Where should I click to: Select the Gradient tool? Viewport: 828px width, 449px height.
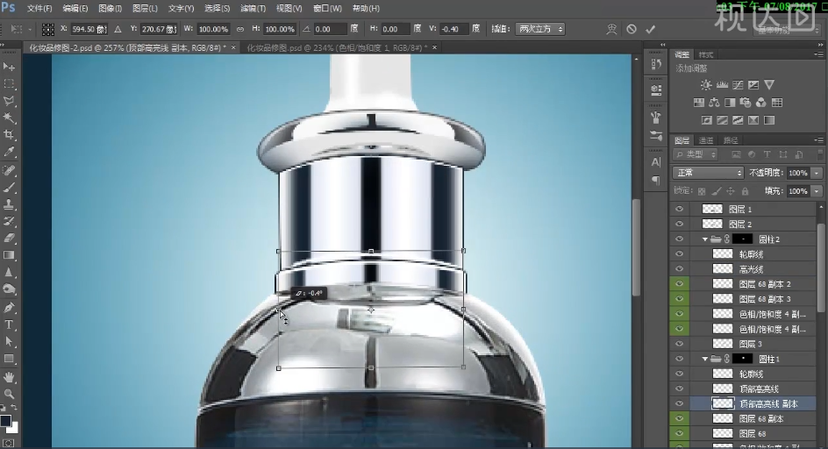pos(9,255)
